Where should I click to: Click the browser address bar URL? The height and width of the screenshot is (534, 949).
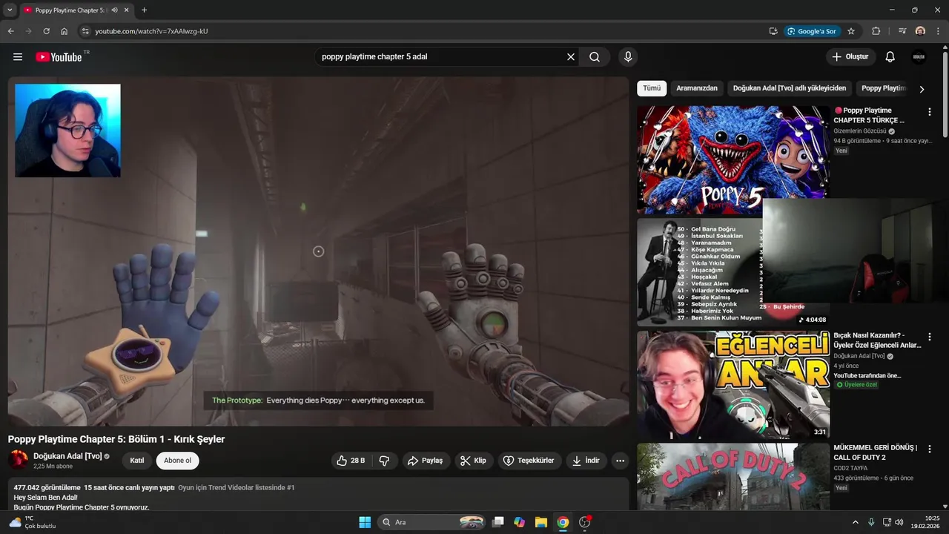pyautogui.click(x=151, y=31)
